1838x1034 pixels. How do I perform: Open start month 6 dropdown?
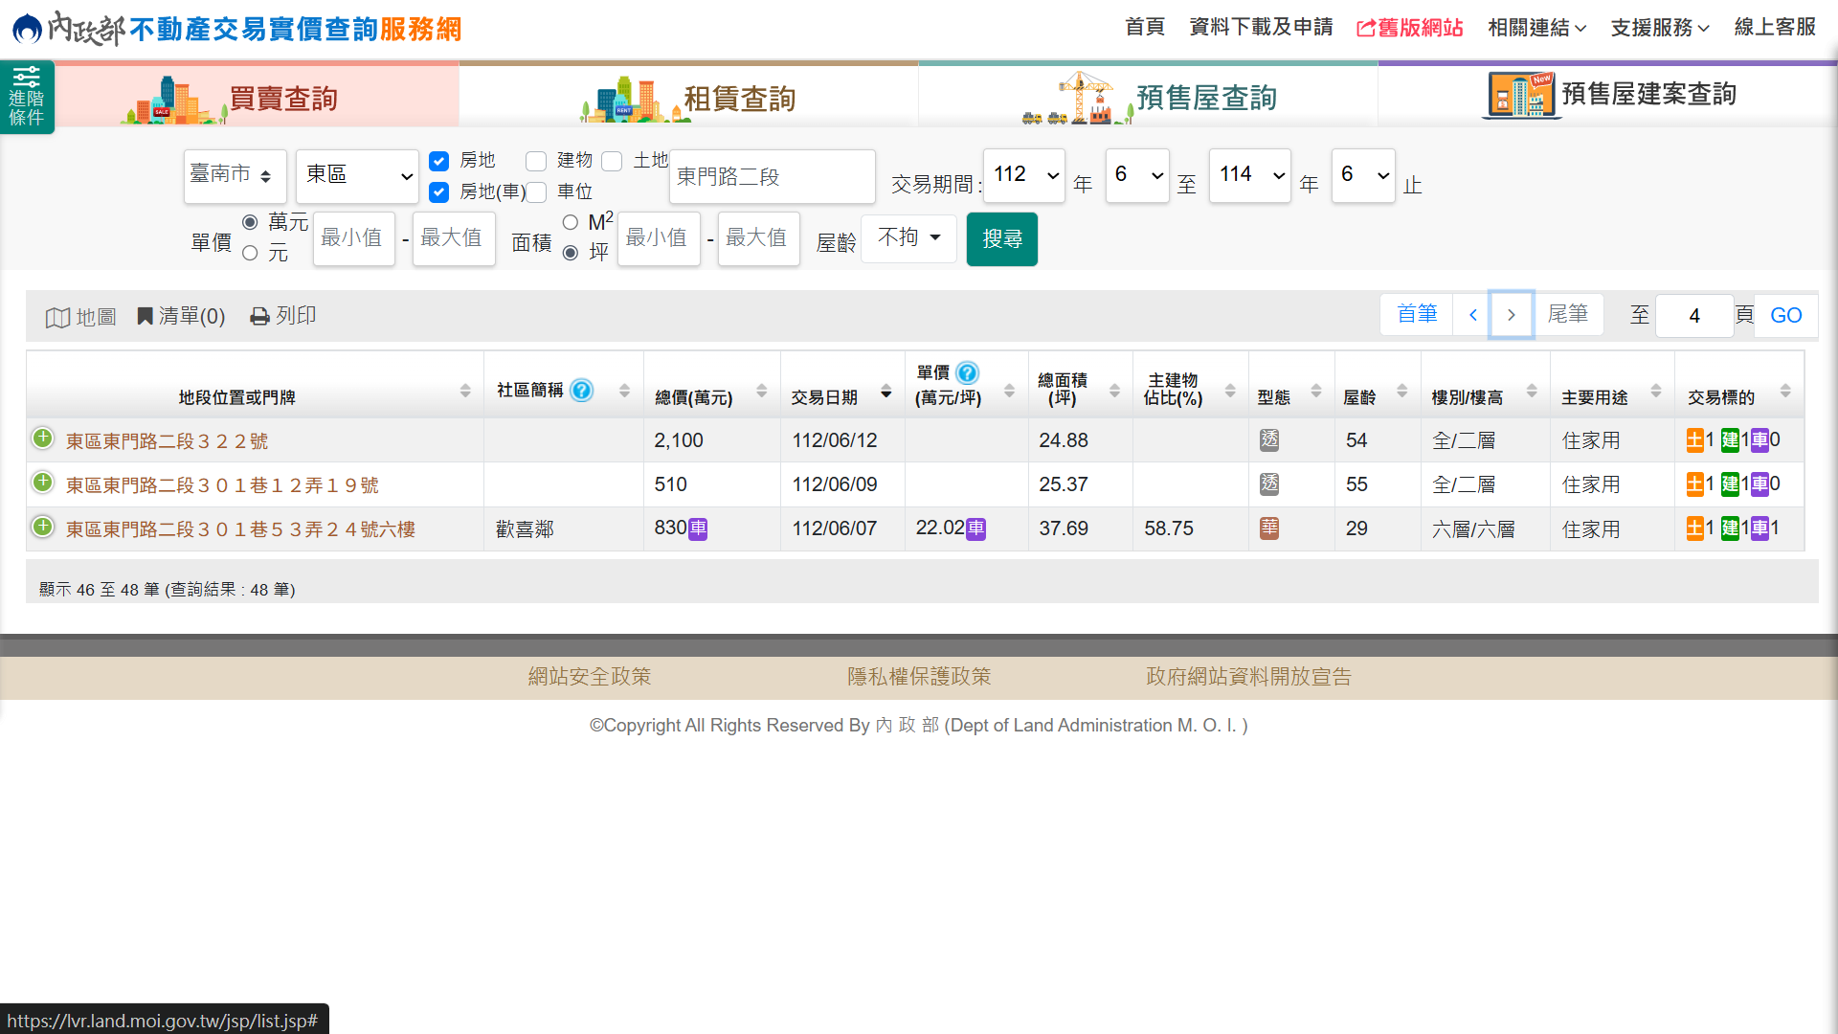click(1137, 175)
